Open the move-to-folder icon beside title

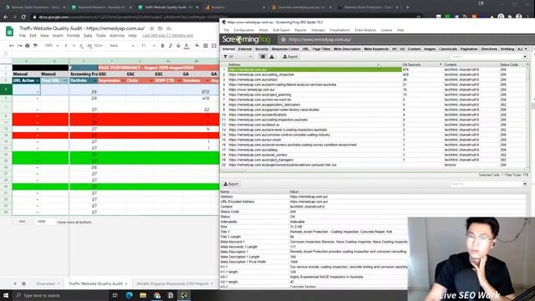coord(160,28)
